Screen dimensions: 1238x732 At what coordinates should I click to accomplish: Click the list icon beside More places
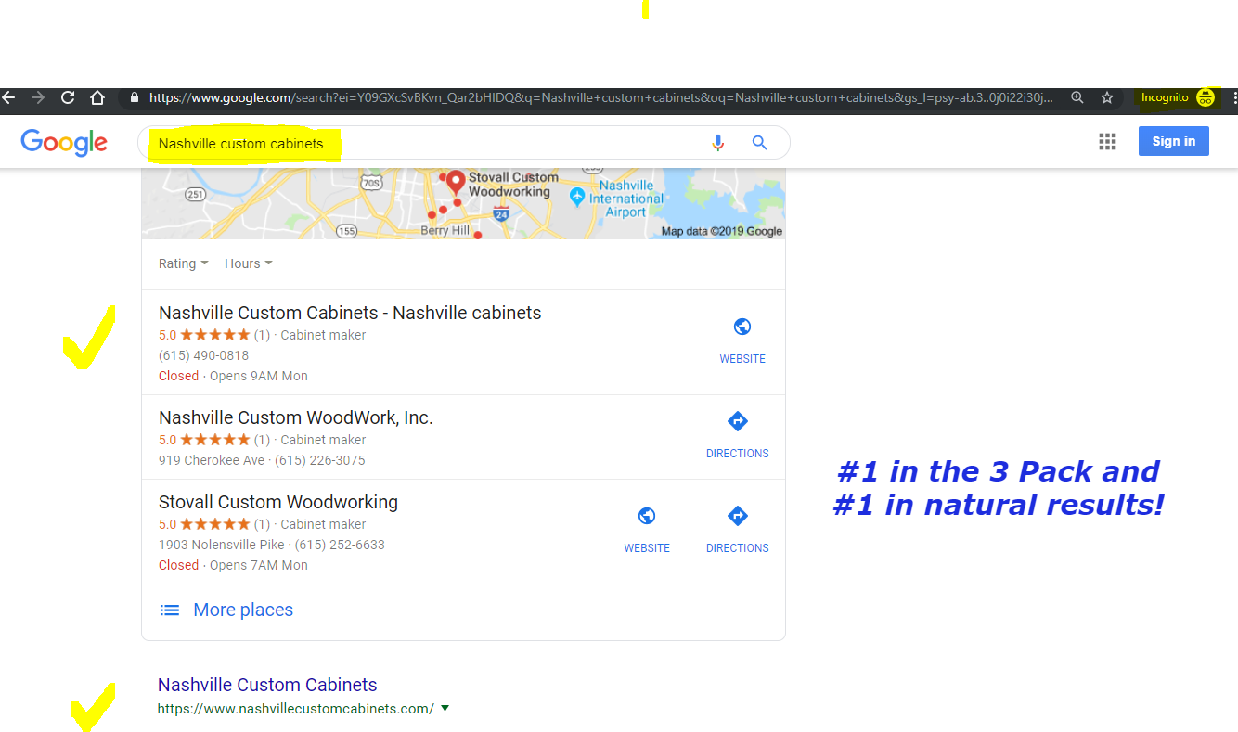point(170,610)
